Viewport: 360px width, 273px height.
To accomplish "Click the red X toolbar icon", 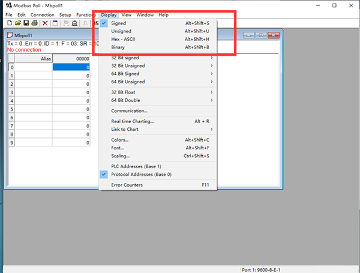I will coord(45,23).
